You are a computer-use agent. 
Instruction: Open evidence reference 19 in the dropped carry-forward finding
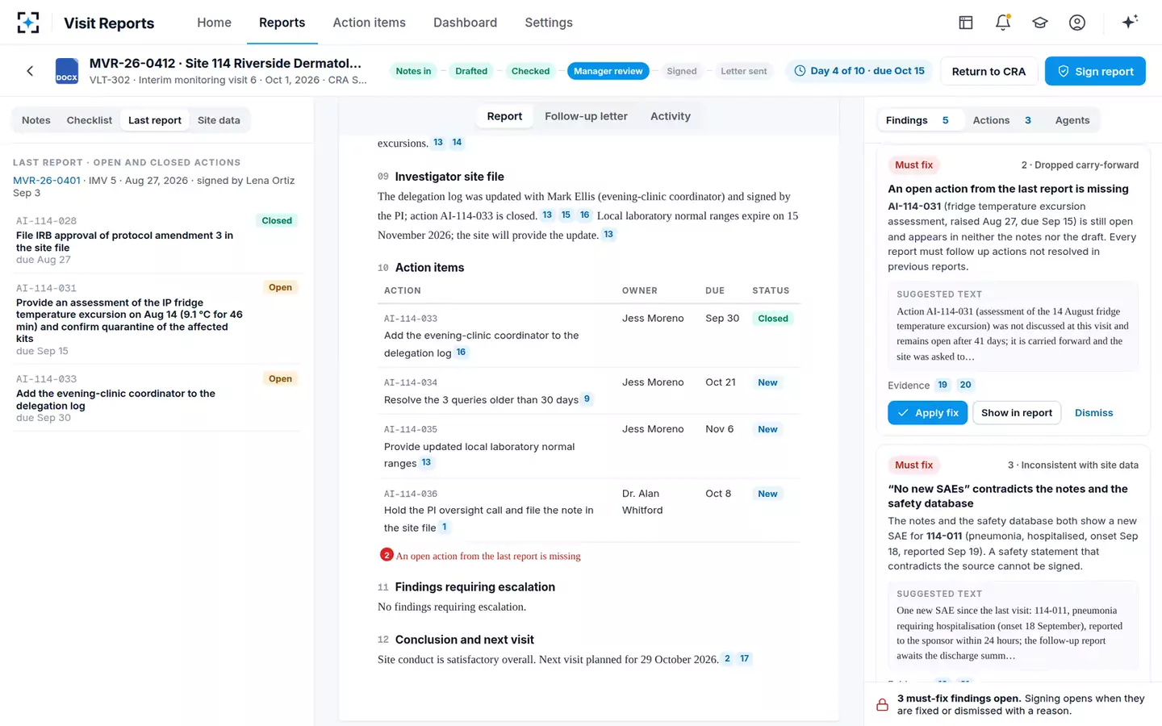[x=943, y=386]
